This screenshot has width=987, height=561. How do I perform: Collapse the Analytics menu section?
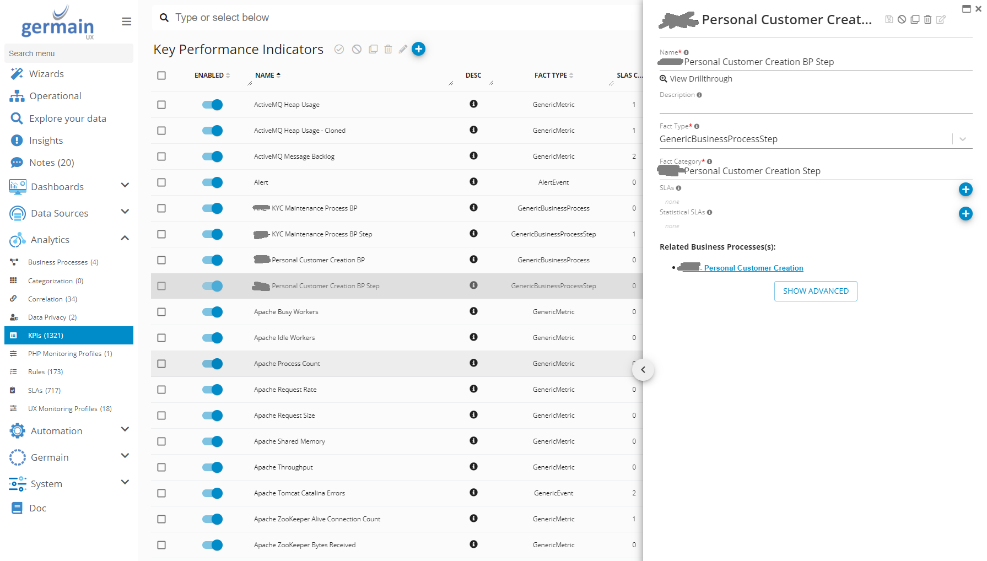[125, 239]
